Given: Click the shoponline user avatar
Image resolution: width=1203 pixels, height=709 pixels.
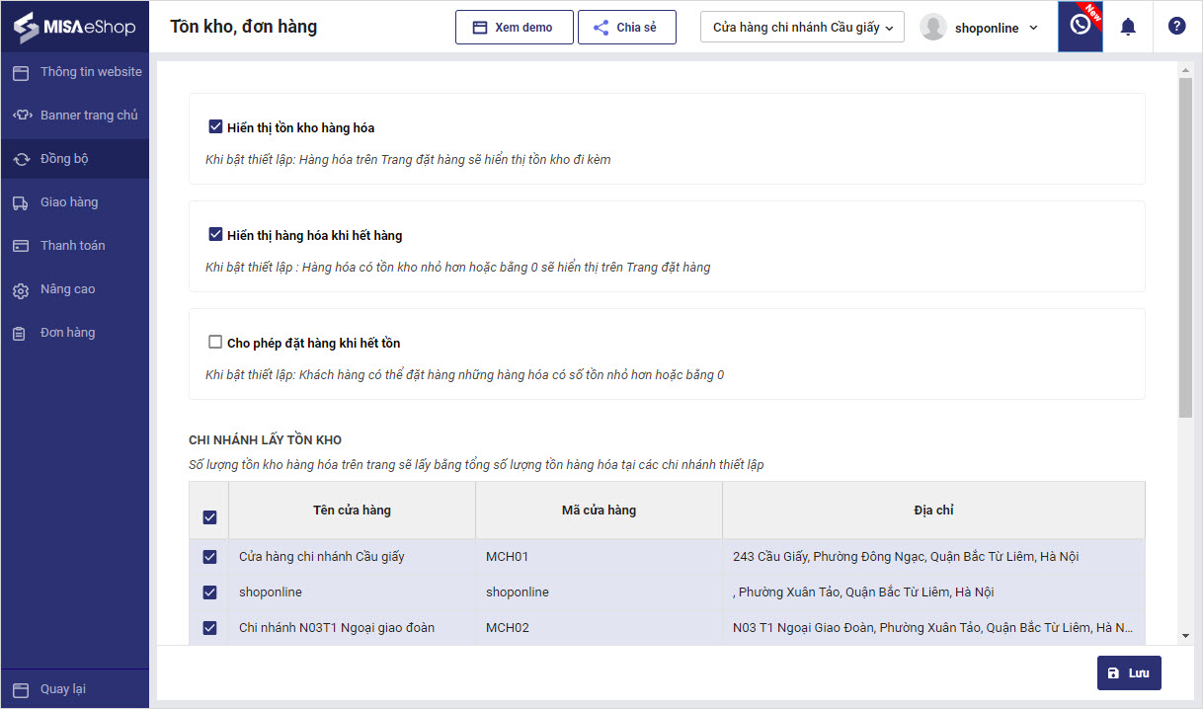Looking at the screenshot, I should [x=932, y=28].
